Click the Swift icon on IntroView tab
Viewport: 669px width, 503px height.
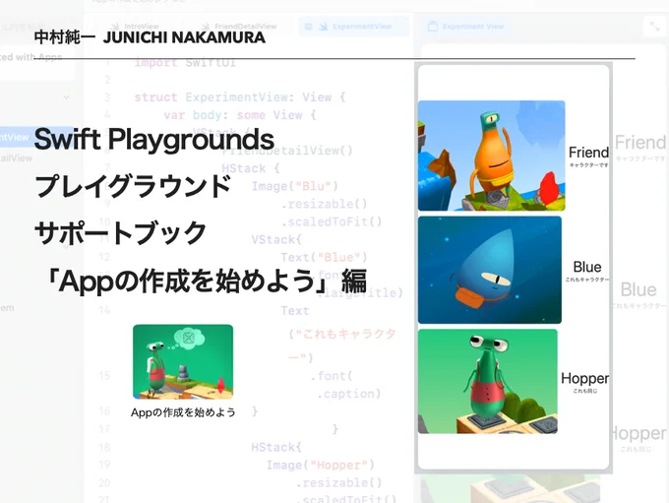point(115,27)
